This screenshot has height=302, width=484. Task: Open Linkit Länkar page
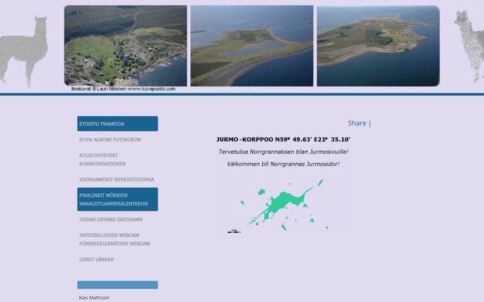[96, 260]
